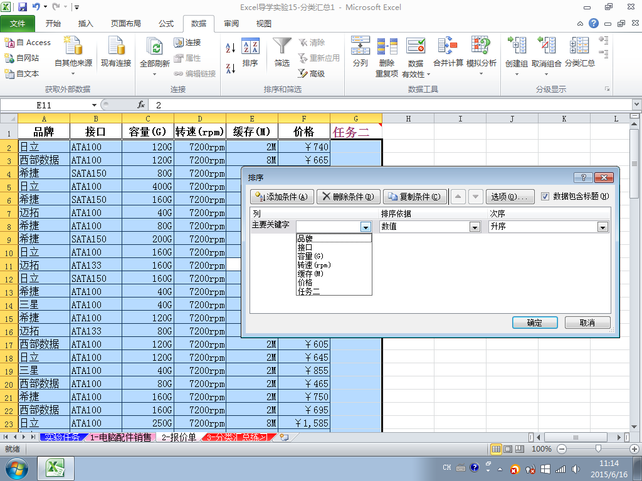
Task: Open 分类汇总 subtotal tool
Action: click(579, 51)
